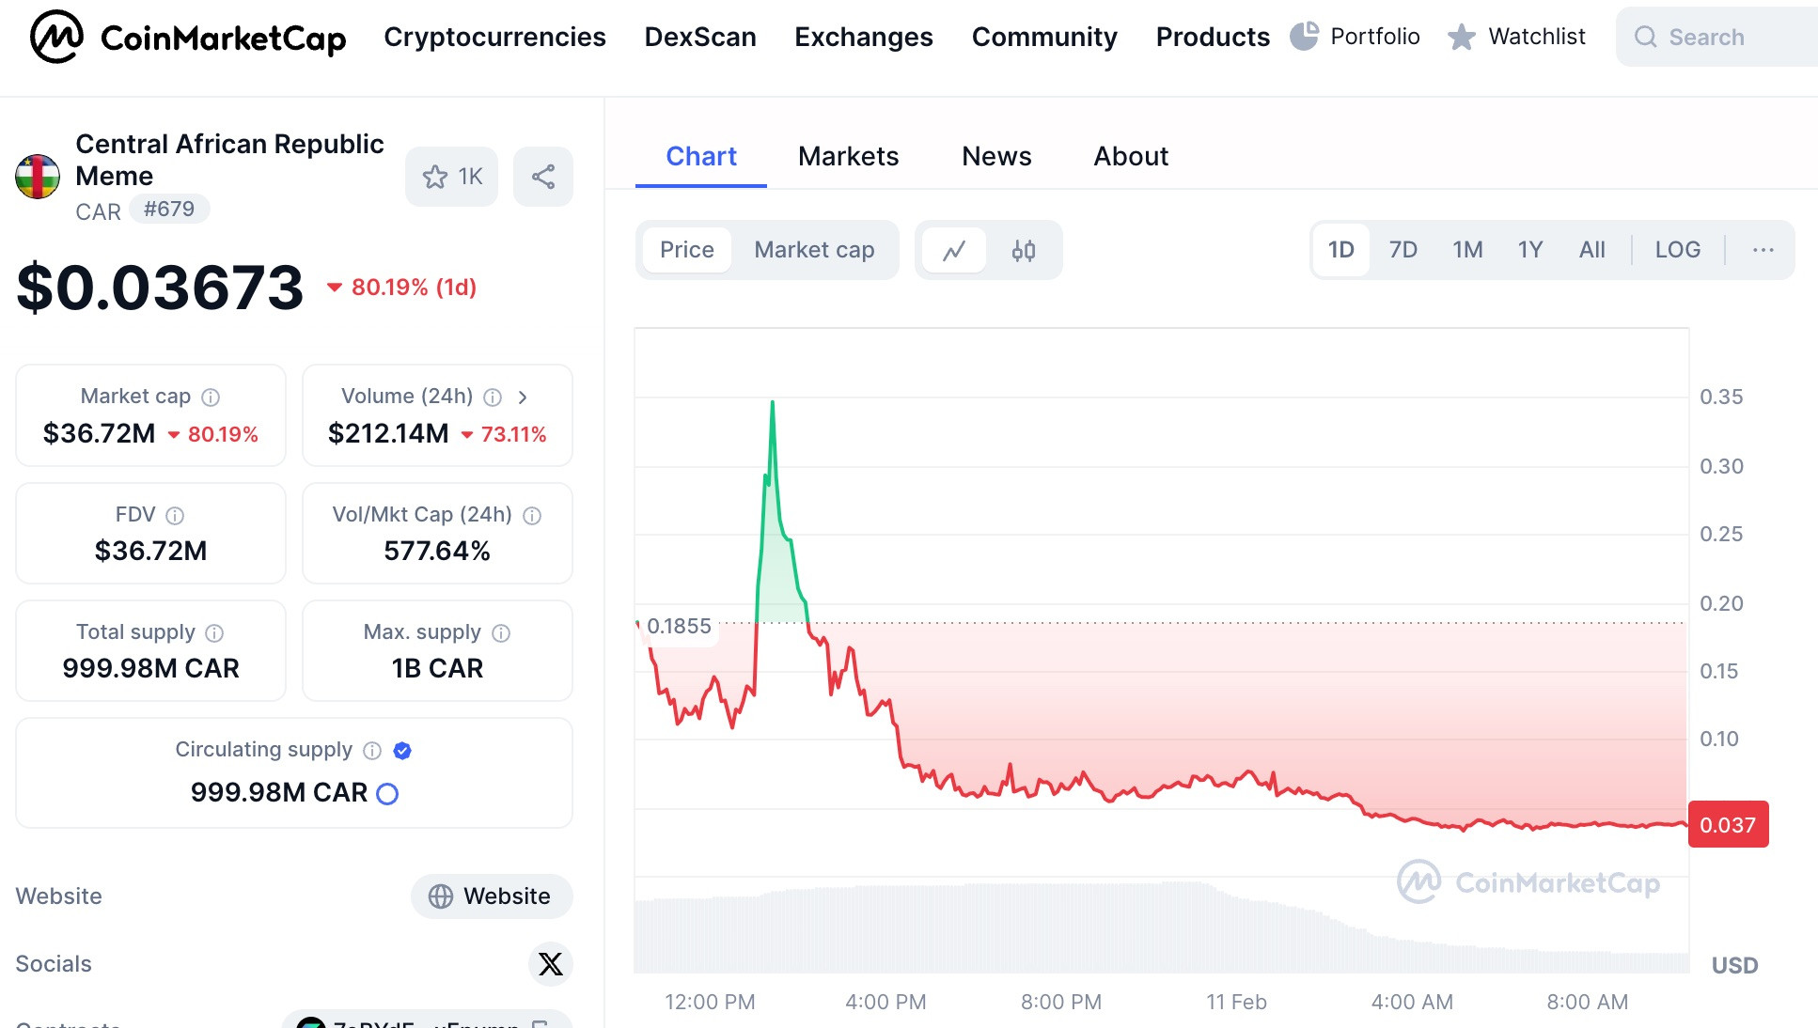Select the 1D time range
Viewport: 1818px width, 1028px height.
(x=1340, y=250)
